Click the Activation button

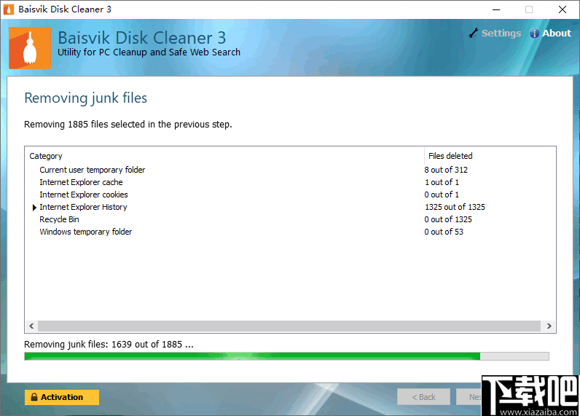62,397
